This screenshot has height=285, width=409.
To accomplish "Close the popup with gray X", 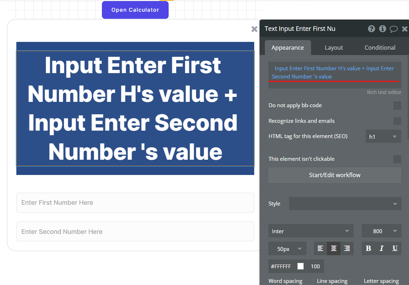I will click(x=254, y=29).
